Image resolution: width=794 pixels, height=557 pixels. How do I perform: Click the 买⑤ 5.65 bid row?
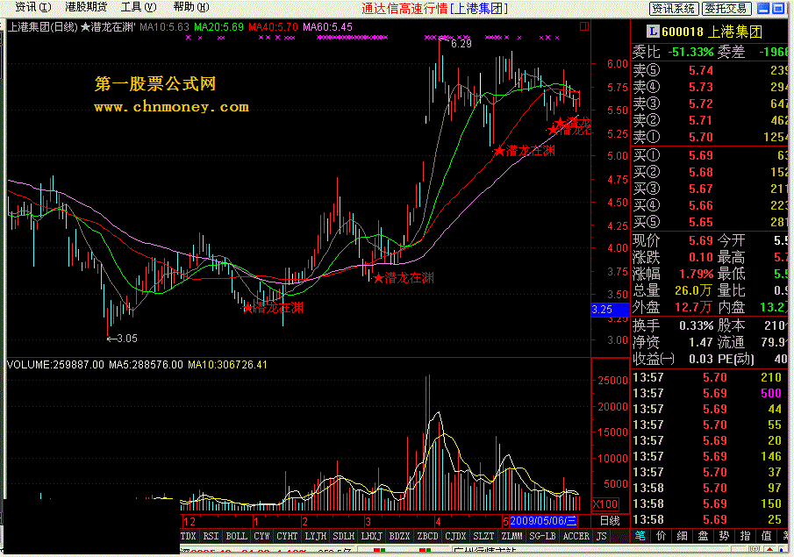[710, 222]
